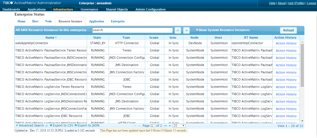The image size is (317, 138).
Task: Open Action History for LogService JDBC Resource
Action: [x=286, y=116]
